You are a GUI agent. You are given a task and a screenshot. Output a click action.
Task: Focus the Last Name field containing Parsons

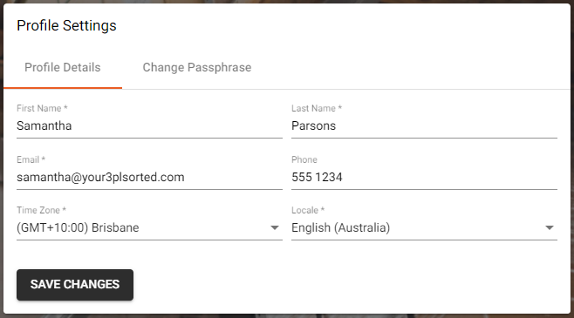[x=424, y=125]
